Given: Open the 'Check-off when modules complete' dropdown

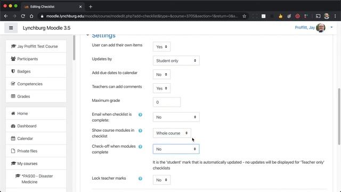Looking at the screenshot, I should click(x=176, y=149).
